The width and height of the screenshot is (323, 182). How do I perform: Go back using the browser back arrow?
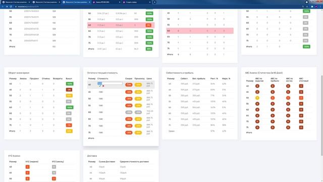(3, 7)
